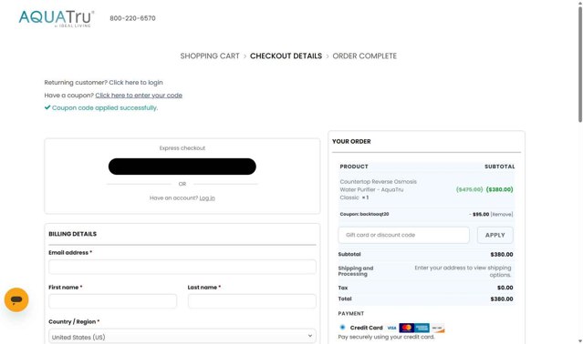Click the BILLING DETAILS heading
Screen dimensions: 583x344
72,234
